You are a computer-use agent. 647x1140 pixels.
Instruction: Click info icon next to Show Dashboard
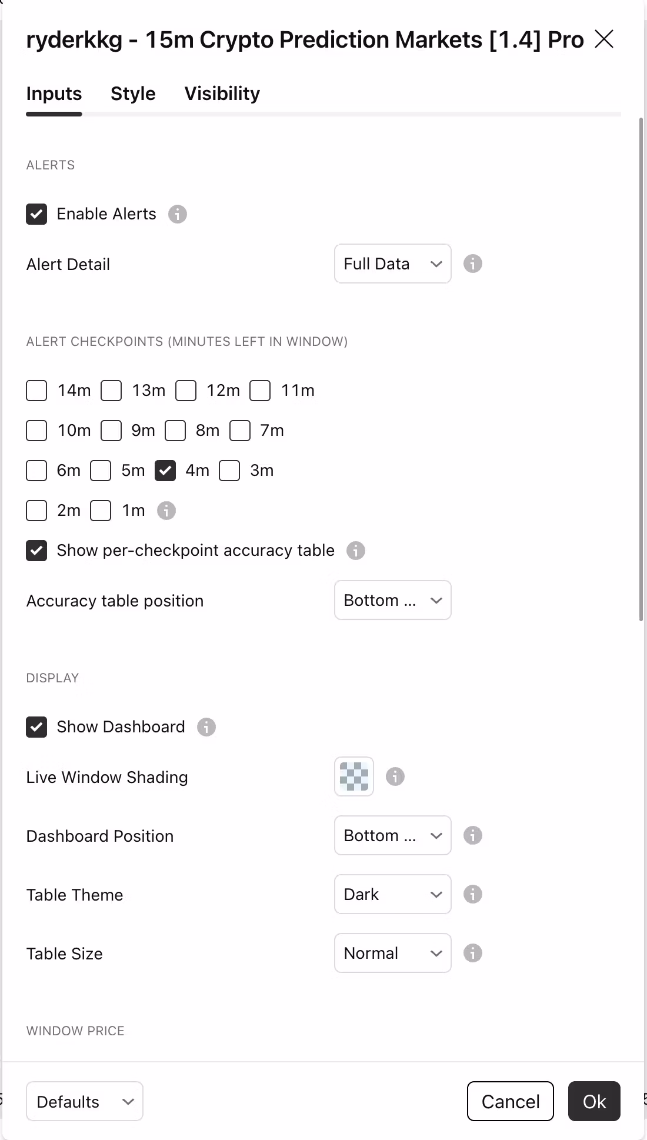(x=206, y=727)
